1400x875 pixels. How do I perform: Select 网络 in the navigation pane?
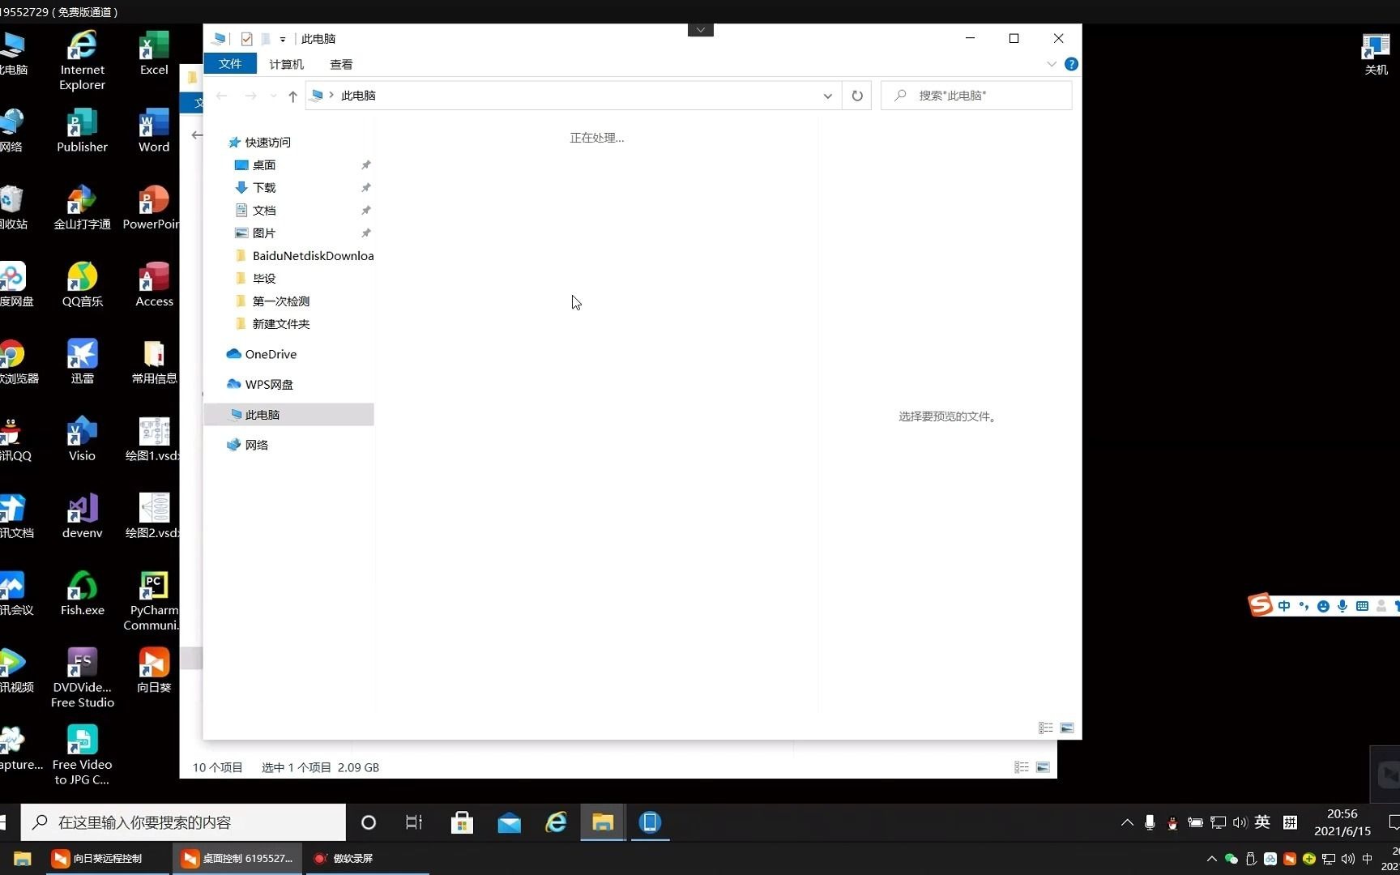click(257, 444)
